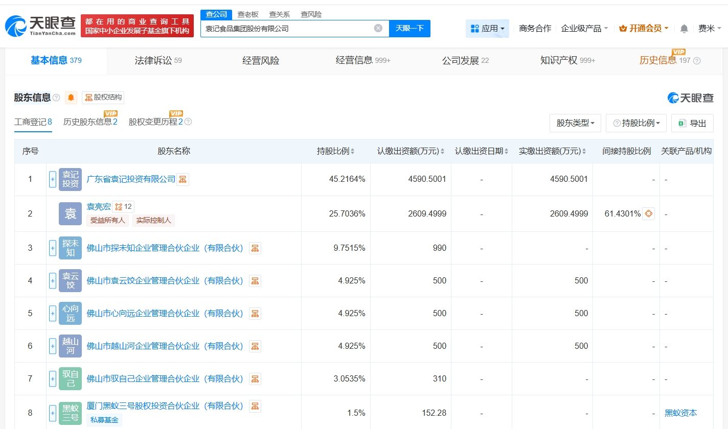Click the indirect shareholding chart icon next to 61.4301%
Screen dimensions: 728x429
point(648,213)
